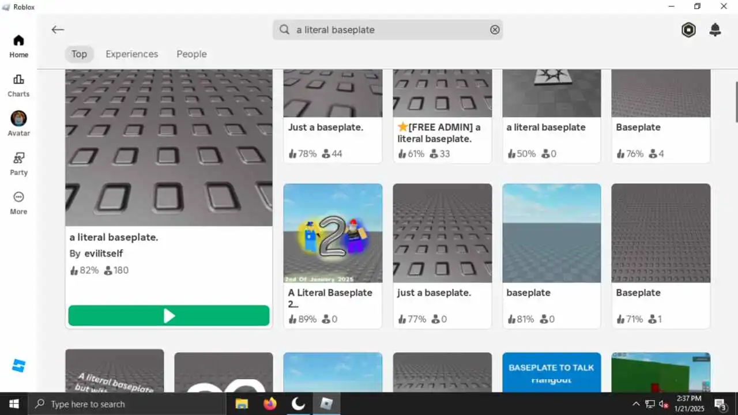
Task: Open 'Baseplate' 71% thumbnail
Action: pos(661,233)
